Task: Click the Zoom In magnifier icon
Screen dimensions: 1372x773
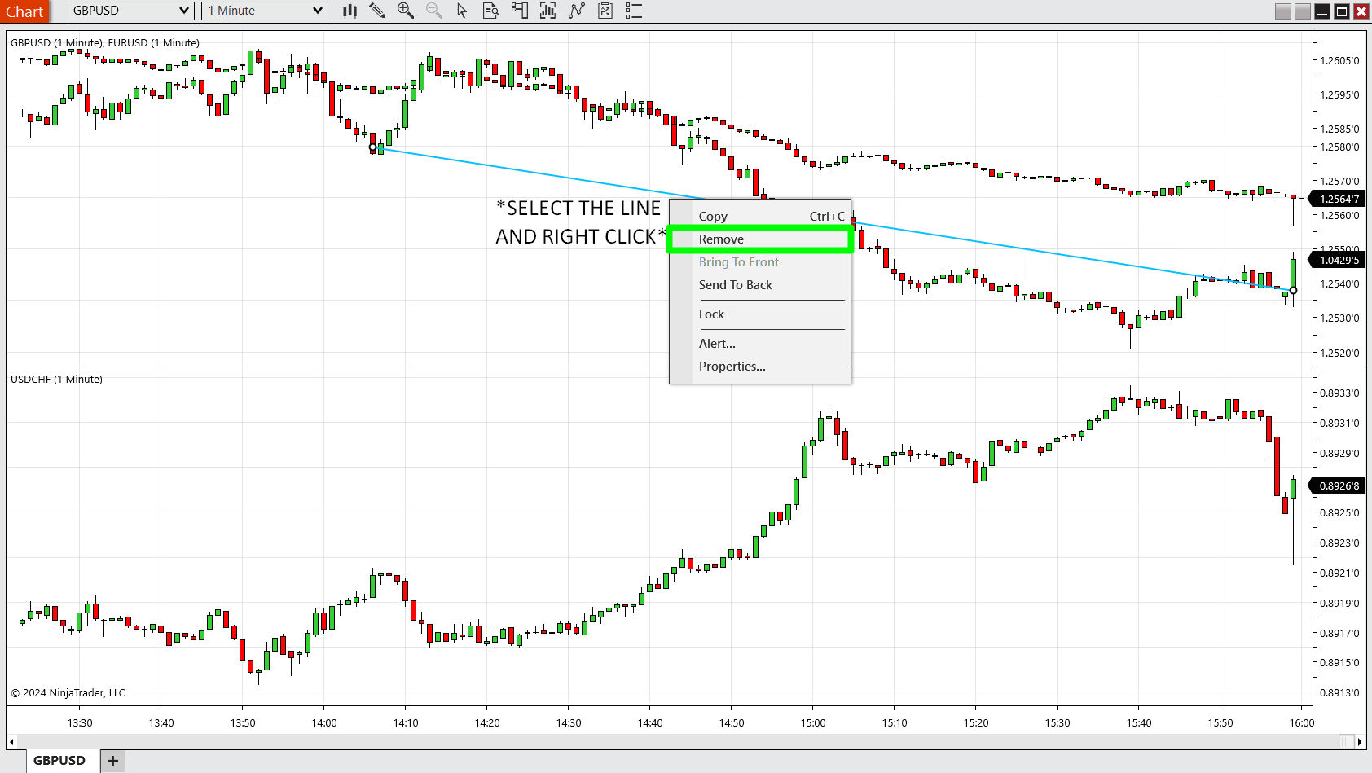Action: tap(405, 11)
